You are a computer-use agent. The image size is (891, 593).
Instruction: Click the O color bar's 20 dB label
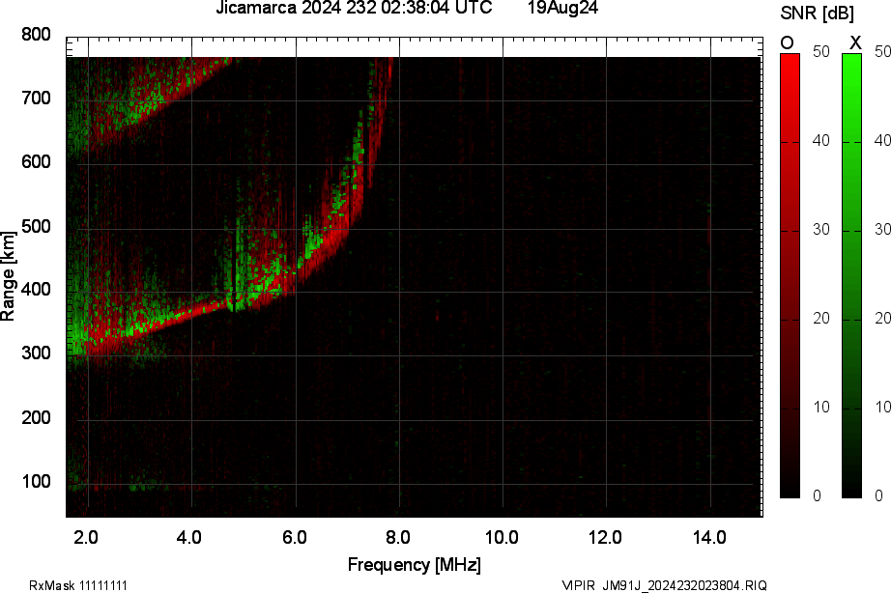click(x=821, y=318)
